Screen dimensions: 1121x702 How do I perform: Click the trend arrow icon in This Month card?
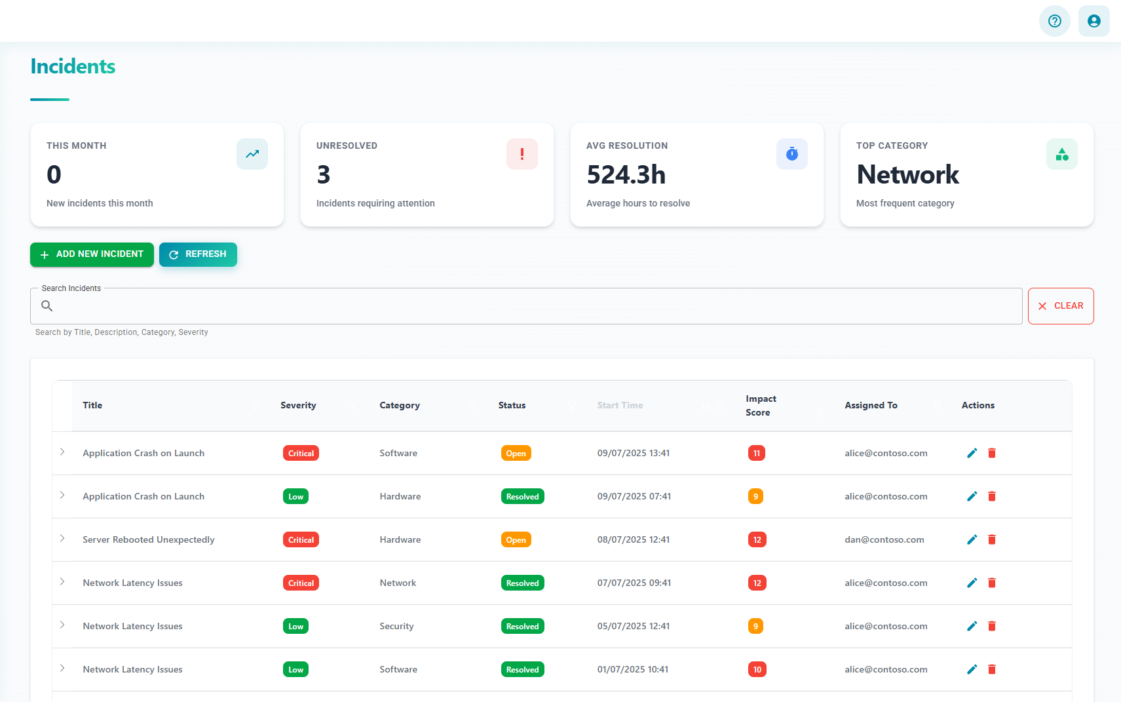click(x=252, y=154)
